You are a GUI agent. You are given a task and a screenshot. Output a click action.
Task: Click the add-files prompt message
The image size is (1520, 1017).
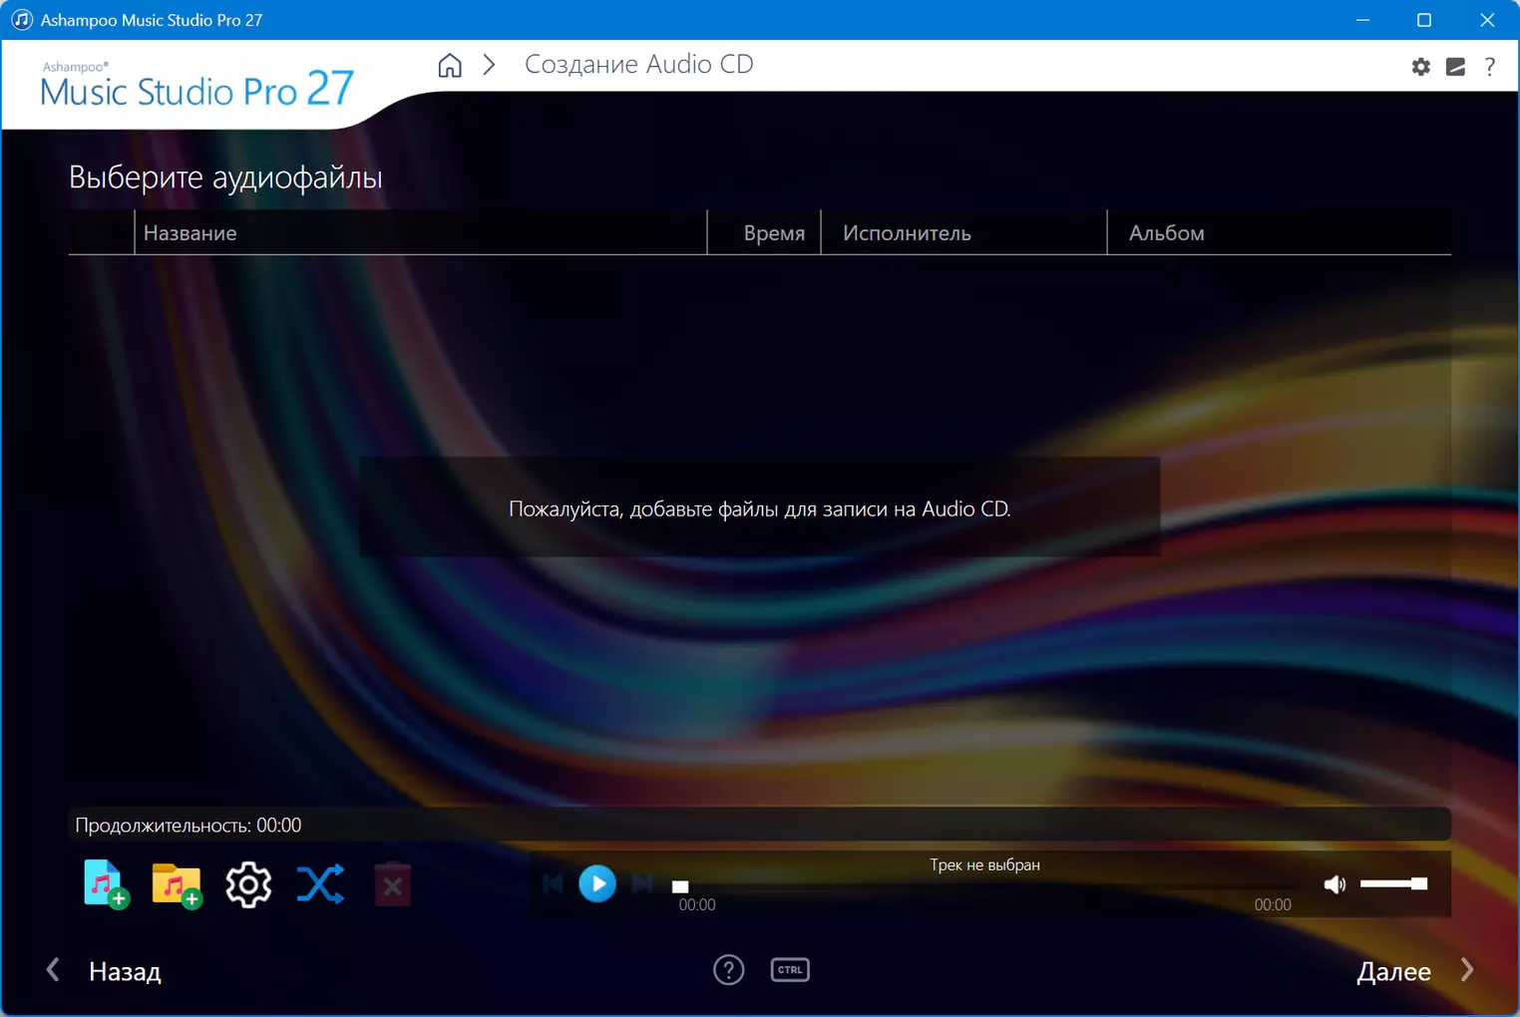tap(760, 508)
